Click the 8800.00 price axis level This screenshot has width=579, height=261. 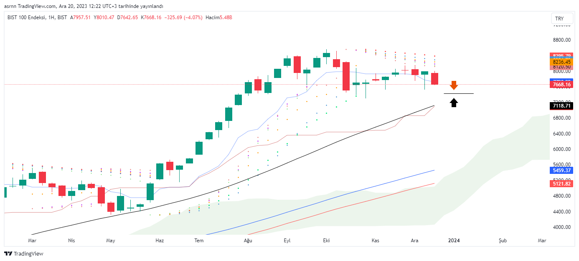click(x=561, y=40)
